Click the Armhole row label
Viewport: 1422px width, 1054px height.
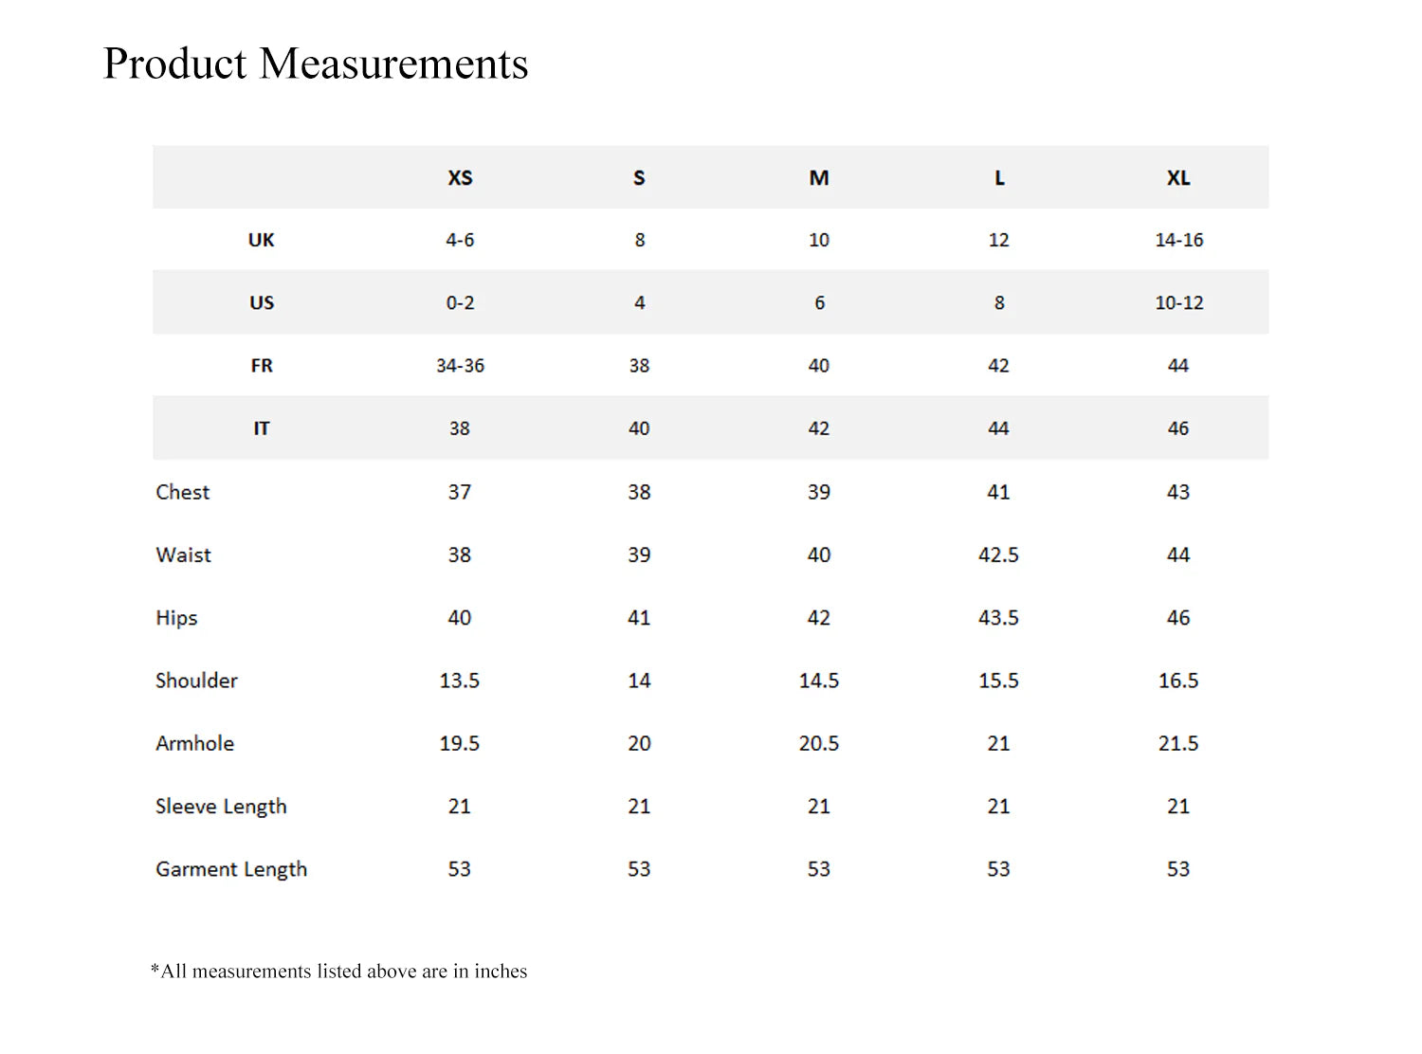click(194, 743)
